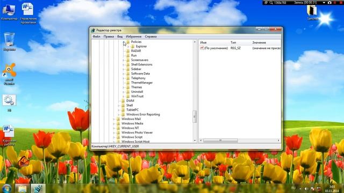Click the Themes folder icon
The height and width of the screenshot is (193, 344).
tap(128, 87)
